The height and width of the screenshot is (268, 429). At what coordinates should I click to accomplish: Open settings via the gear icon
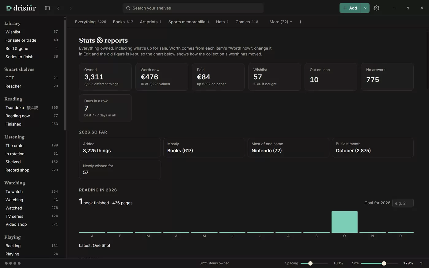[x=376, y=8]
